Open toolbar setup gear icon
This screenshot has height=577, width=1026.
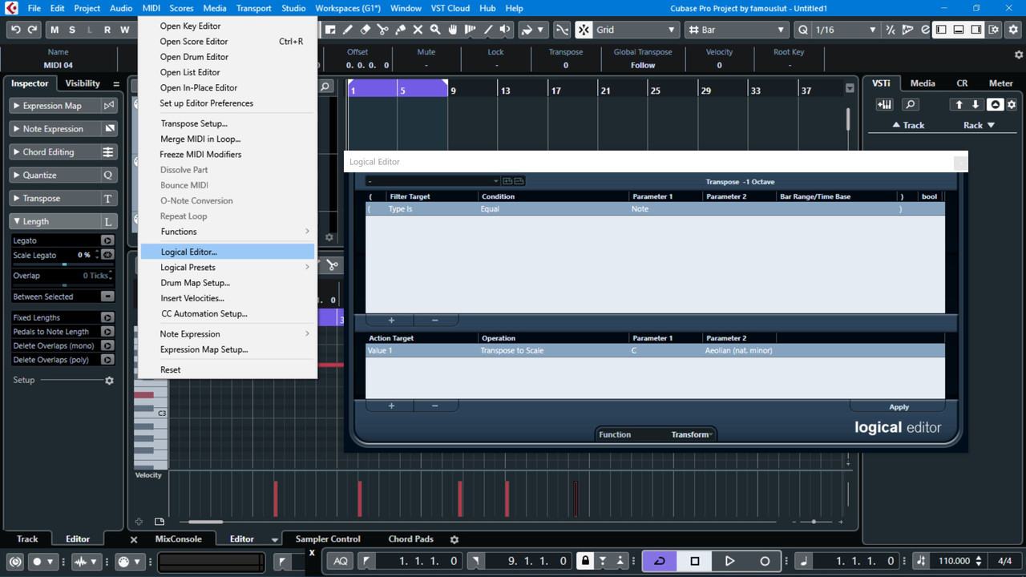click(1012, 30)
